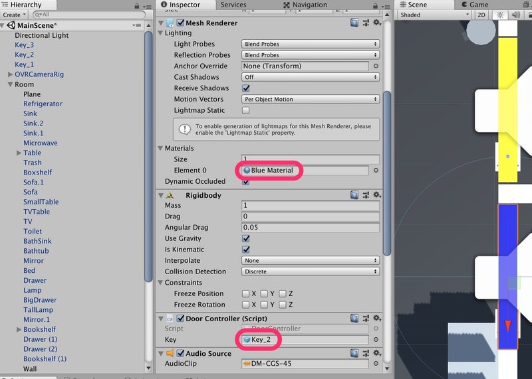Check Freeze Rotation Z
The width and height of the screenshot is (532, 379).
(x=282, y=305)
